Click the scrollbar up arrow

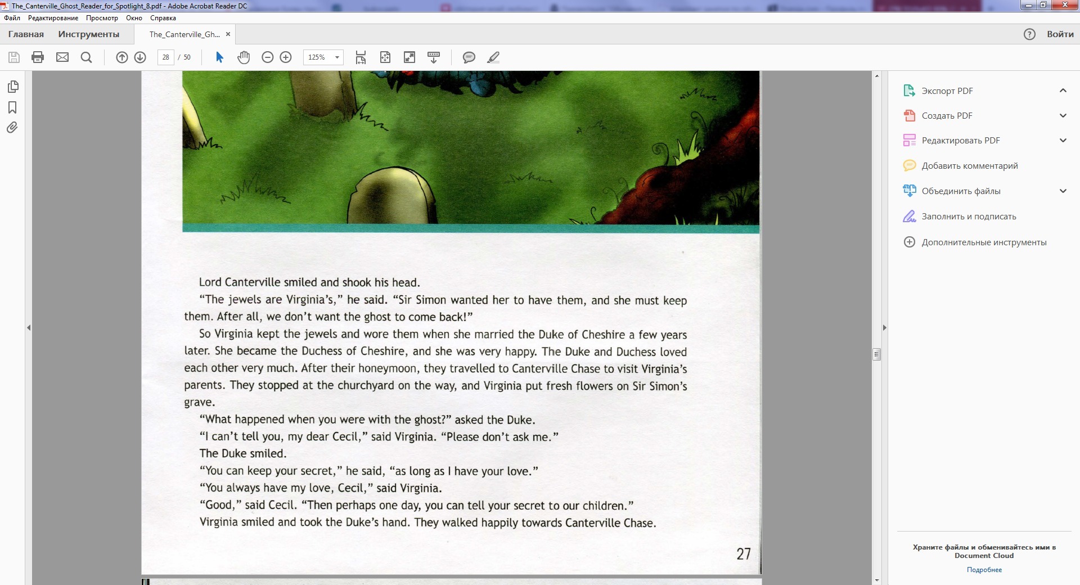(x=876, y=75)
